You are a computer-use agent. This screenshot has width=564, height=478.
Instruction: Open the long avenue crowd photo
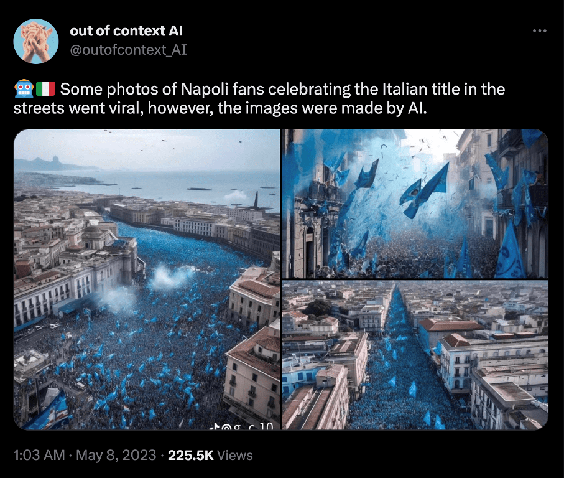coord(415,355)
